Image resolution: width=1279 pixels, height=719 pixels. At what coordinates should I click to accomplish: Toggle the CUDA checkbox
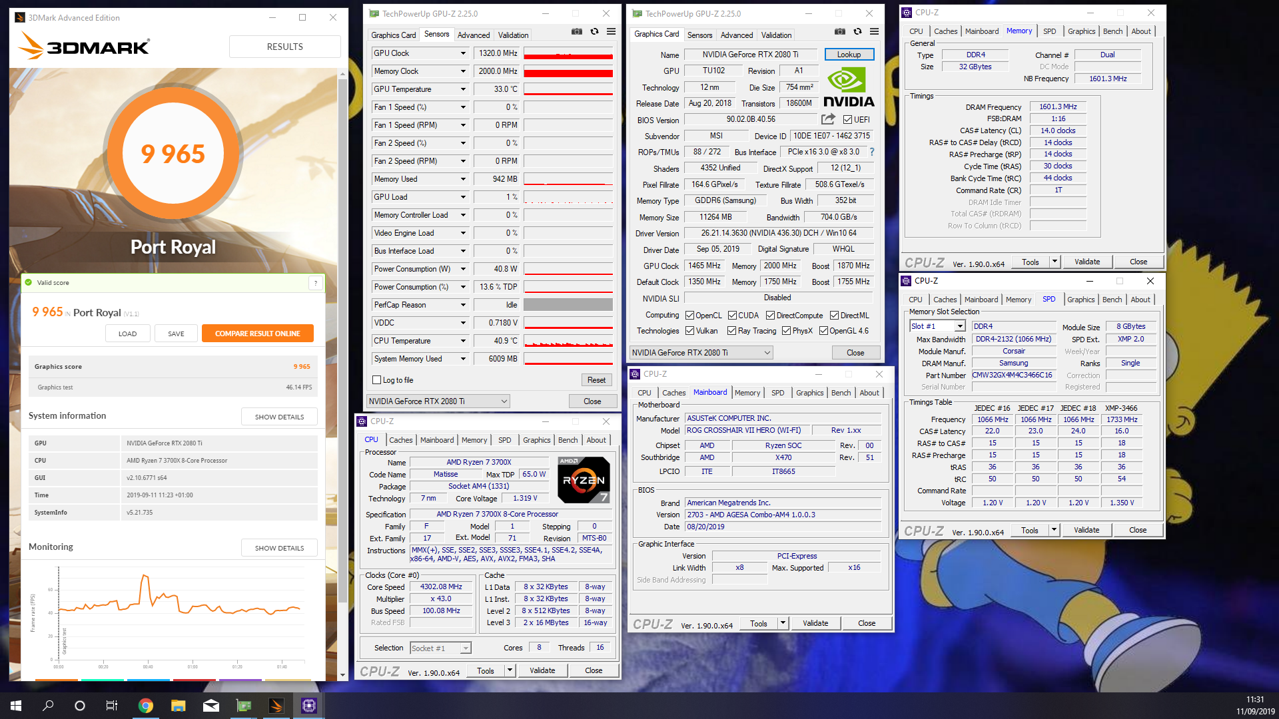click(732, 316)
